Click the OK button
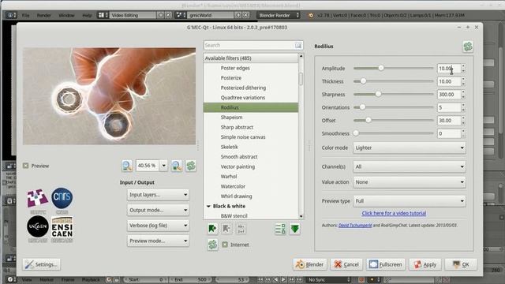Viewport: 505px width, 284px height. pyautogui.click(x=461, y=264)
